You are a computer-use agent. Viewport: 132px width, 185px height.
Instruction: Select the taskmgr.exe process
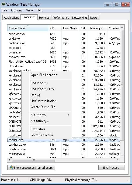tap(64, 154)
